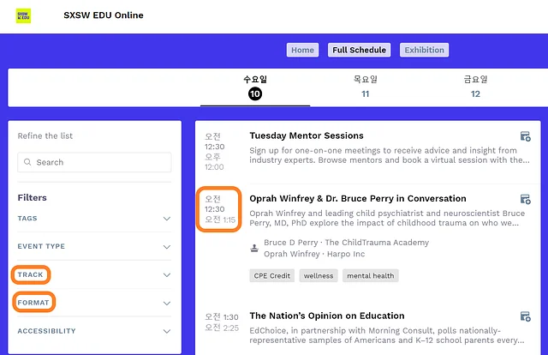The image size is (548, 355).
Task: Expand the TRACK filter
Action: tap(167, 275)
